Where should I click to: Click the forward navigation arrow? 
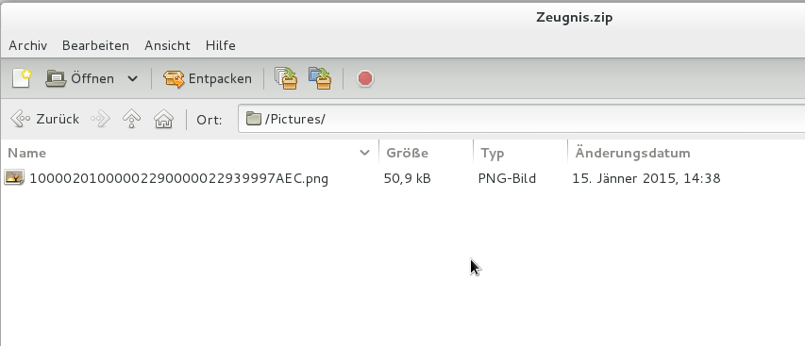[x=100, y=119]
